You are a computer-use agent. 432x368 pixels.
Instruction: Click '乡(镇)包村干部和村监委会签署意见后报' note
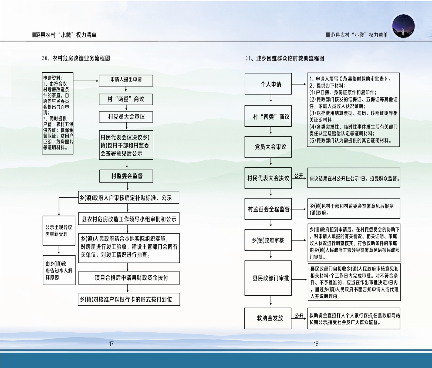(354, 209)
